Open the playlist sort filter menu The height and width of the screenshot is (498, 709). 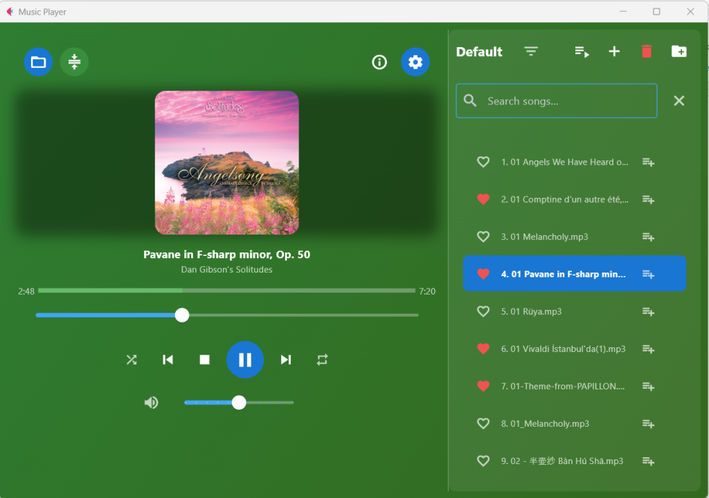pyautogui.click(x=531, y=52)
